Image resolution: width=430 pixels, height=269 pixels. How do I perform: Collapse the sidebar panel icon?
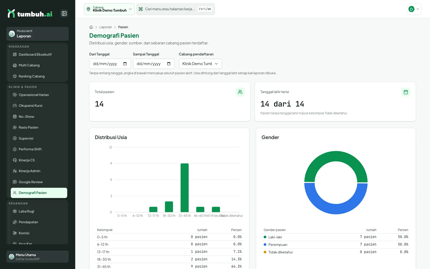pos(64,13)
